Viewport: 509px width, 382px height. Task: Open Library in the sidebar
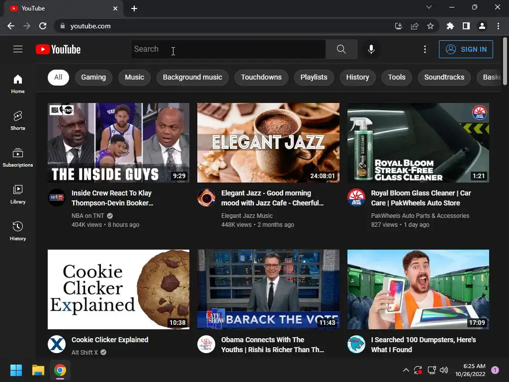pyautogui.click(x=18, y=194)
